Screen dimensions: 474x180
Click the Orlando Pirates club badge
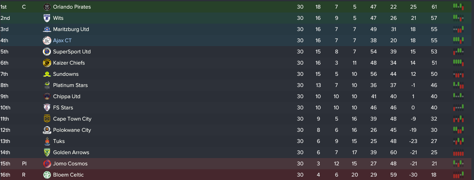47,6
